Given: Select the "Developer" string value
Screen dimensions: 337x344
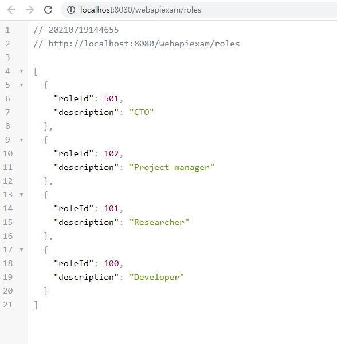Looking at the screenshot, I should point(156,277).
